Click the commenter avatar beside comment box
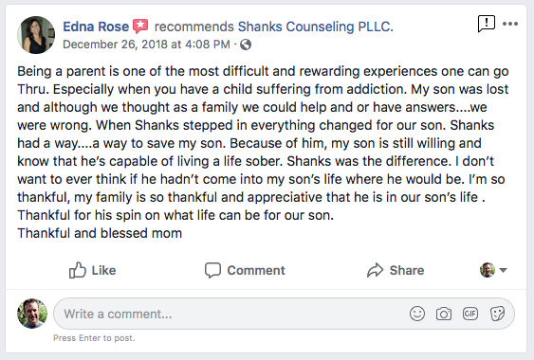Image resolution: width=534 pixels, height=360 pixels. click(32, 314)
